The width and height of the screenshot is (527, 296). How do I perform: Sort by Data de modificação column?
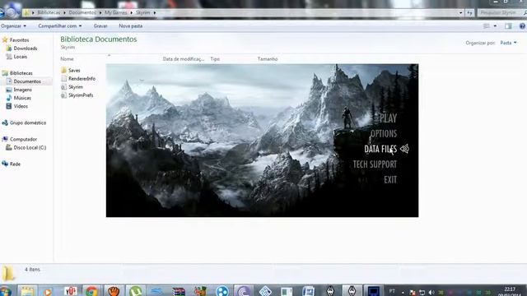coord(183,58)
